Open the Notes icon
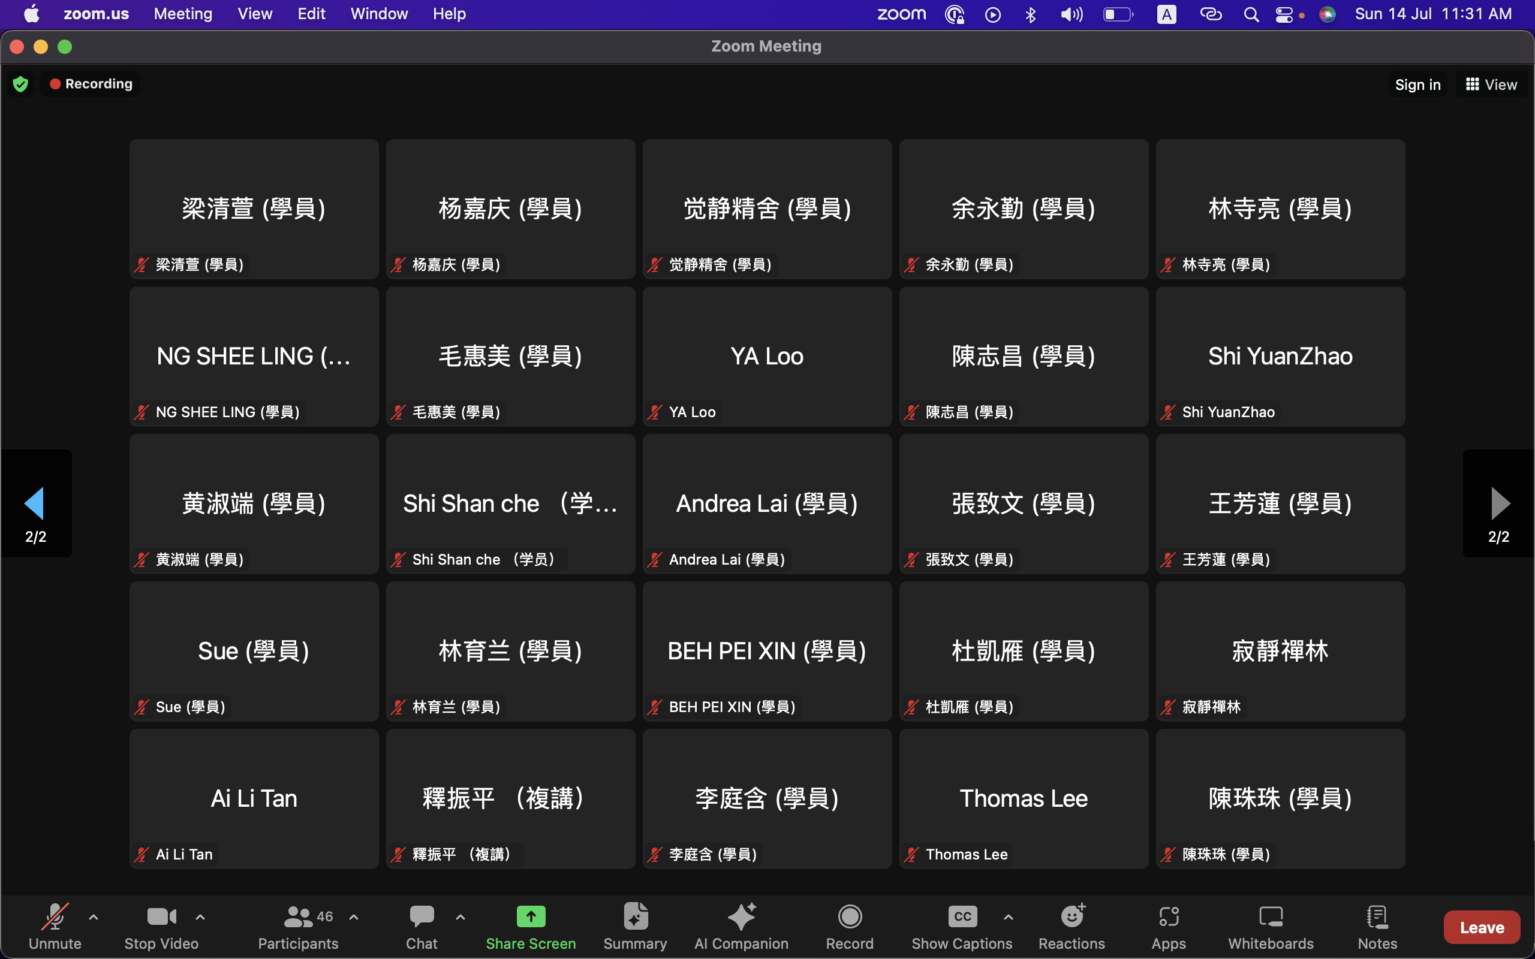The height and width of the screenshot is (959, 1535). click(x=1377, y=917)
